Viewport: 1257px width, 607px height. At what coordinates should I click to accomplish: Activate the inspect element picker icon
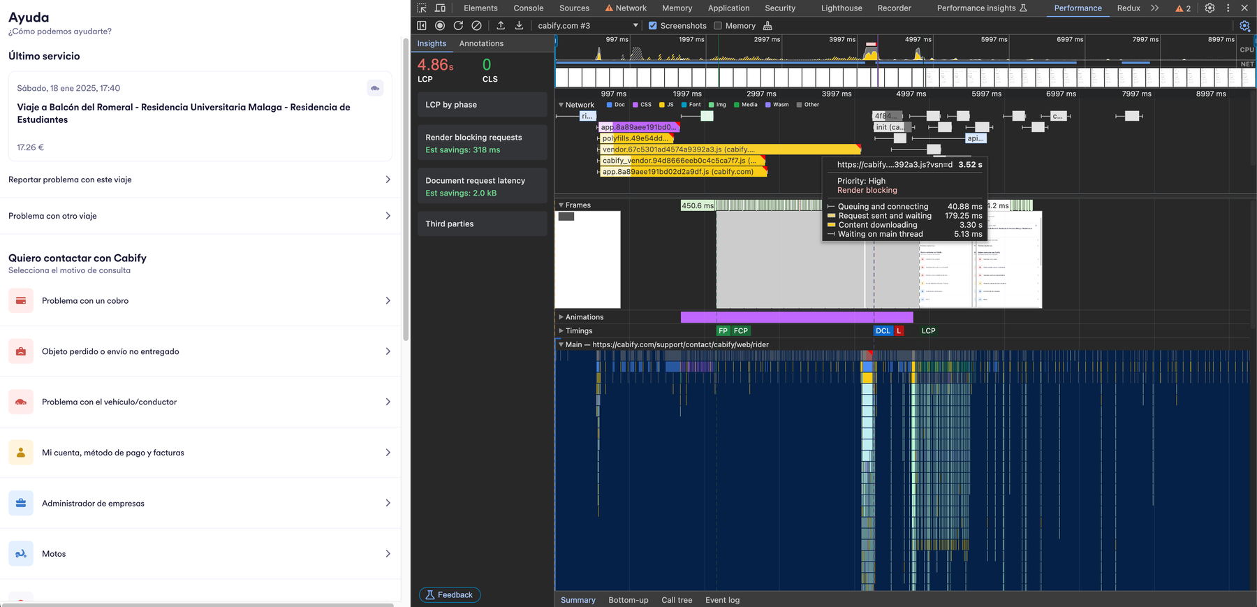[422, 8]
